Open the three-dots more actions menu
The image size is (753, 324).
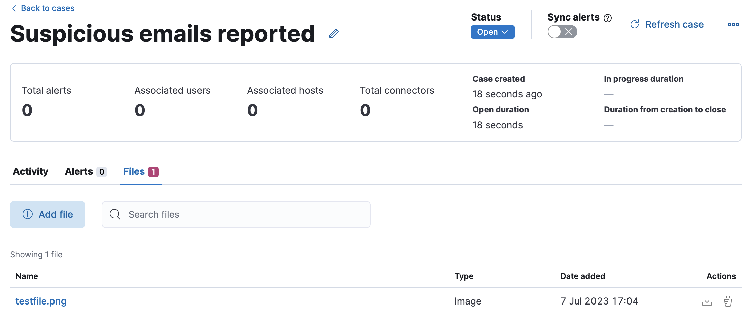pos(733,24)
